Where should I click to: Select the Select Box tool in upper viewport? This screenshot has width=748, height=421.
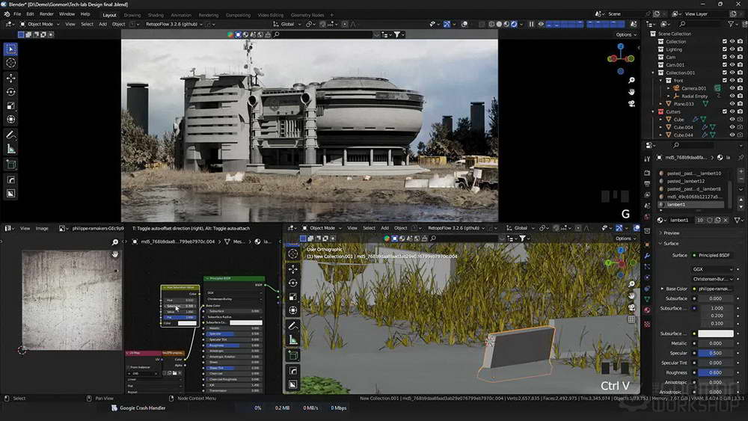[x=11, y=49]
